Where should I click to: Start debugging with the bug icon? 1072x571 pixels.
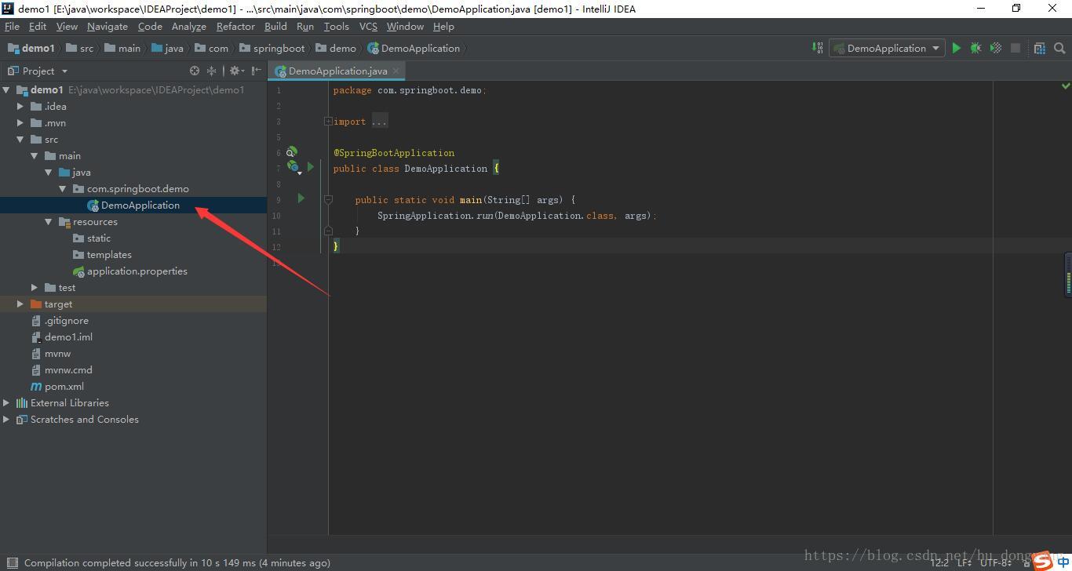point(975,48)
